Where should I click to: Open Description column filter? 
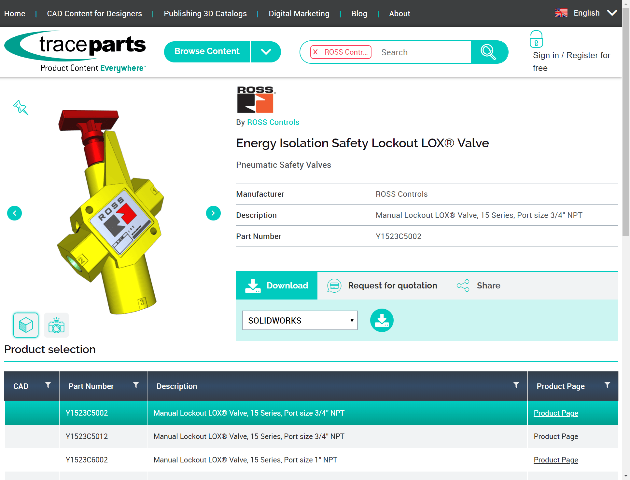[516, 385]
